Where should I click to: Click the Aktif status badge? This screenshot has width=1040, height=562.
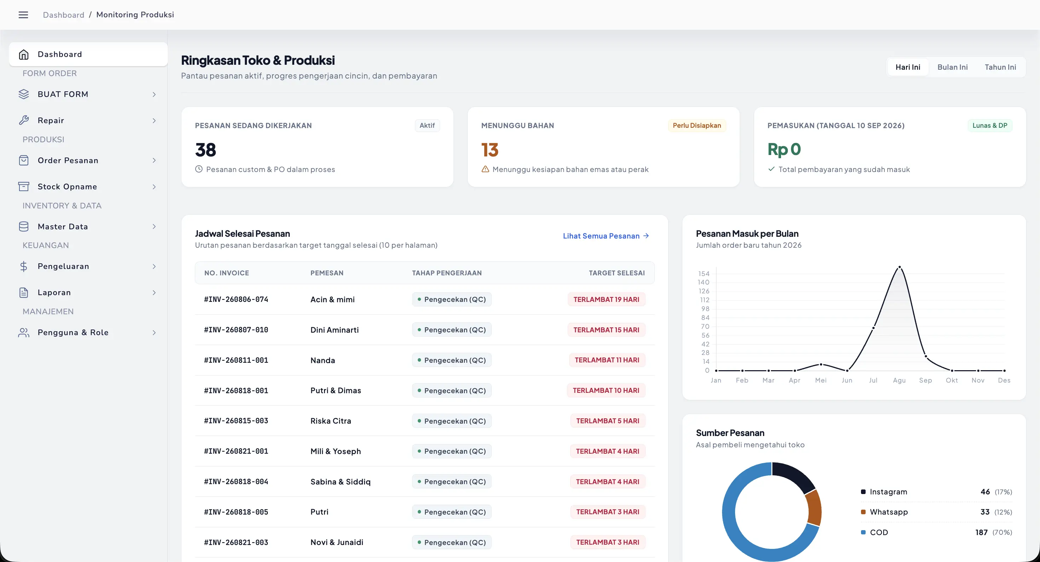point(427,126)
